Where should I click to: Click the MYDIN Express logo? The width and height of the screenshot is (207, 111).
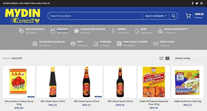[23, 16]
